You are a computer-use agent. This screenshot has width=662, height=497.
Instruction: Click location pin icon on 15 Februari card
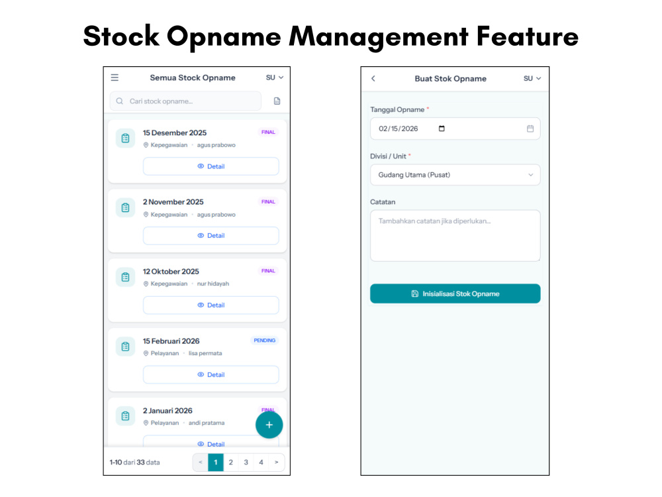[146, 353]
